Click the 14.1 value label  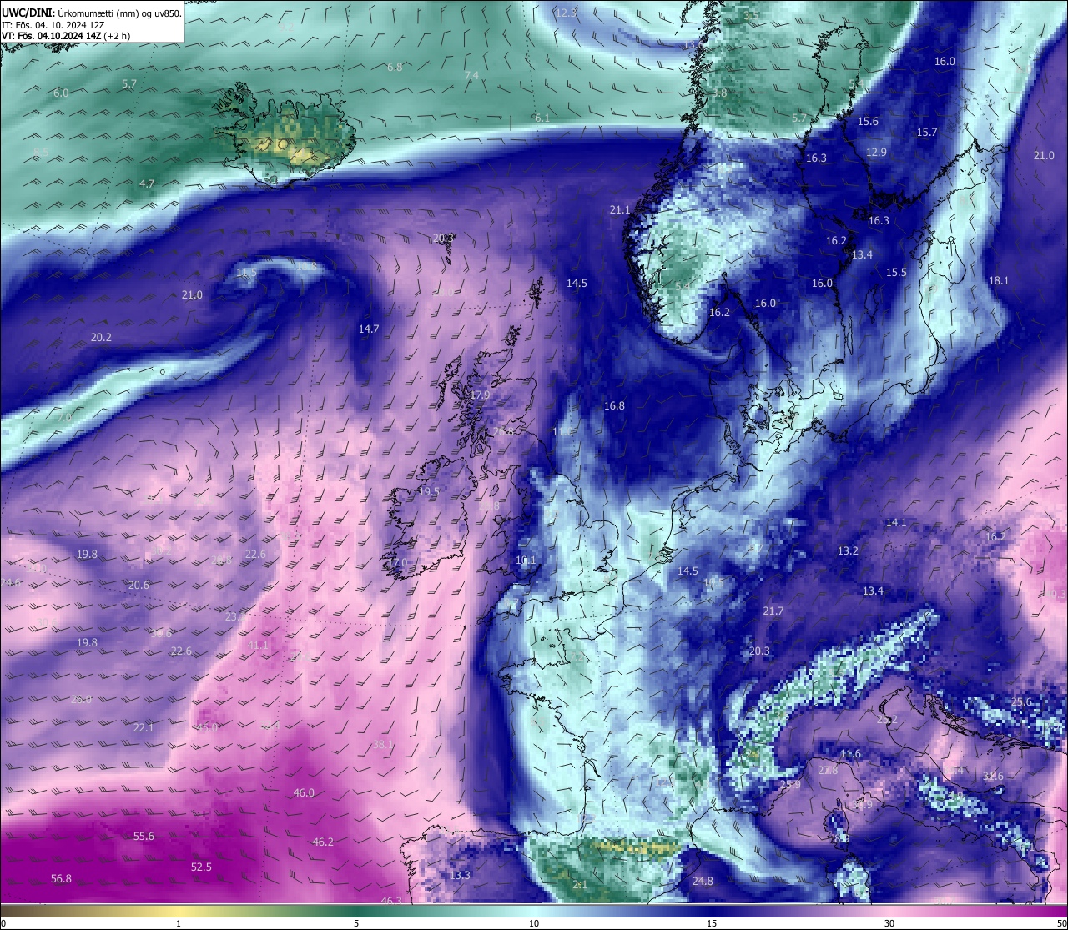[x=896, y=522]
